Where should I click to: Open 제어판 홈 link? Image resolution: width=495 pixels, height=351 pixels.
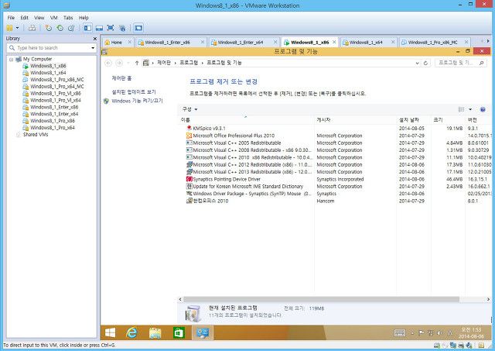click(x=121, y=78)
